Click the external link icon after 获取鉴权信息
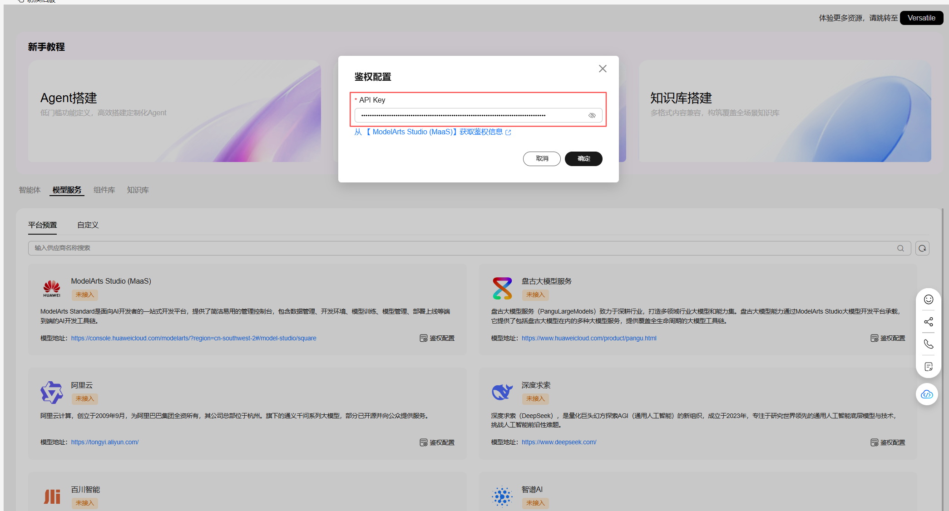Viewport: 949px width, 511px height. 508,133
